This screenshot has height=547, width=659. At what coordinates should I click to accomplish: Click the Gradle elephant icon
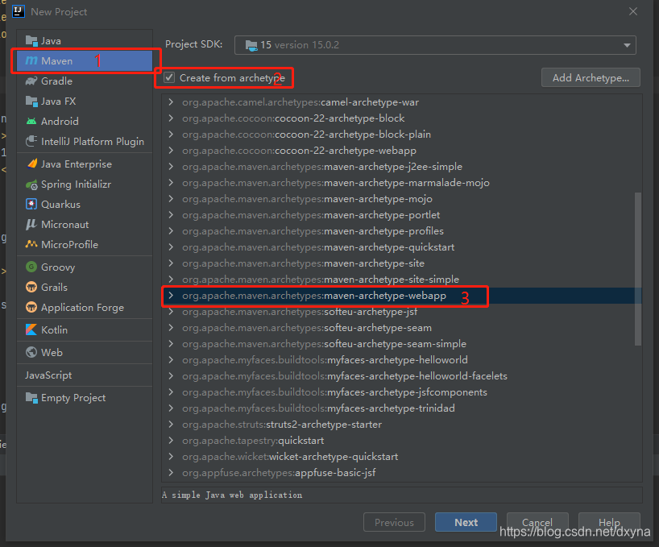click(x=31, y=81)
